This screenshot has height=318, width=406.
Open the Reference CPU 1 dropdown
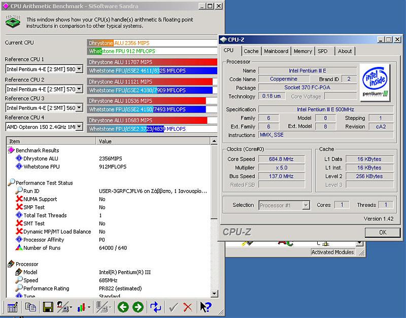coord(80,69)
